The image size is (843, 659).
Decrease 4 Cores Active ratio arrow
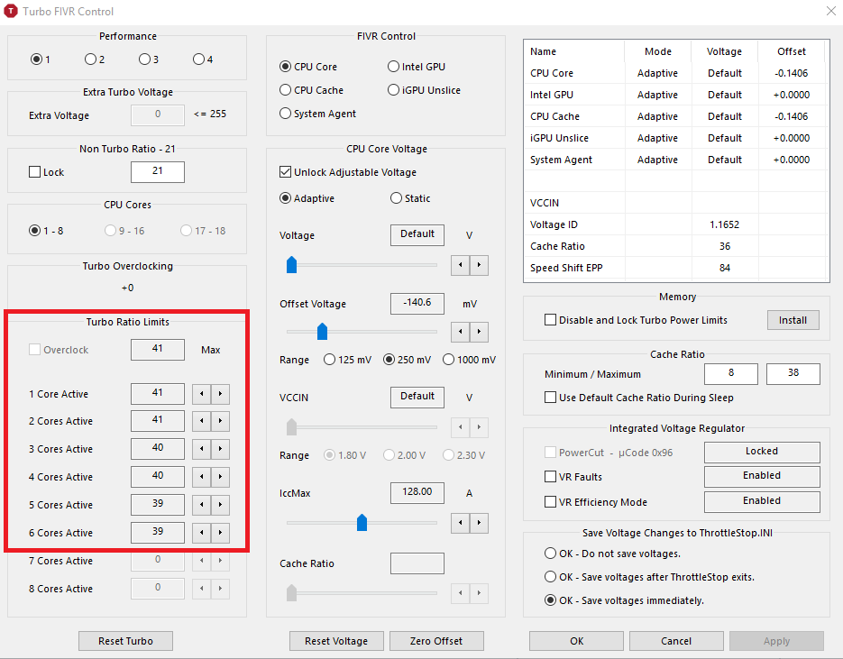click(202, 477)
